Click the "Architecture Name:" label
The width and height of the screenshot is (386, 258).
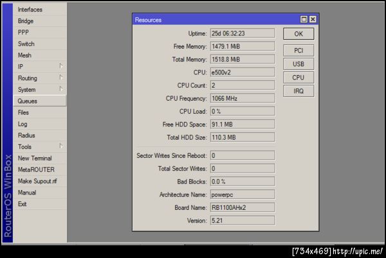point(183,195)
